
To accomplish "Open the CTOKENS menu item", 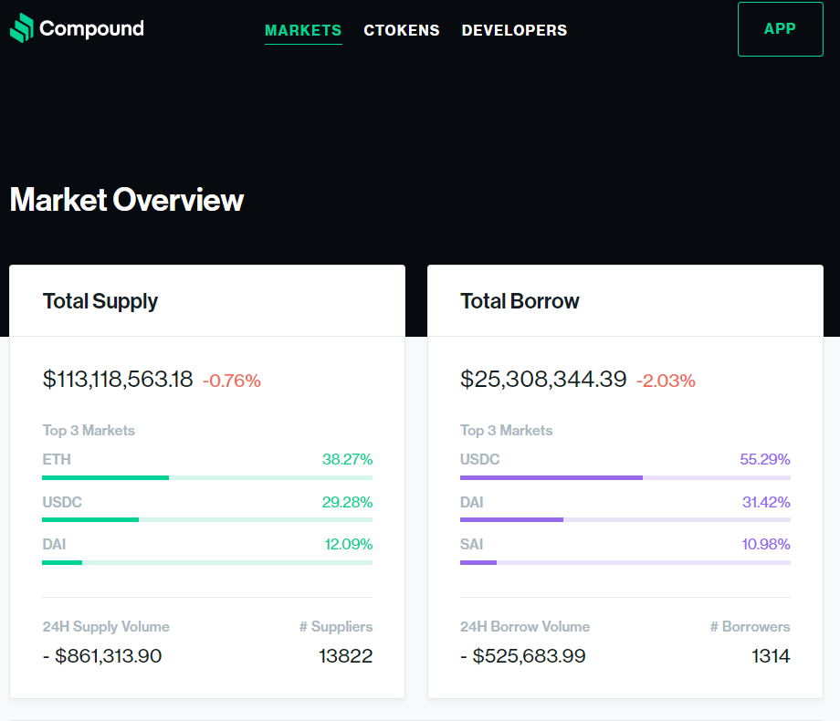I will [401, 30].
